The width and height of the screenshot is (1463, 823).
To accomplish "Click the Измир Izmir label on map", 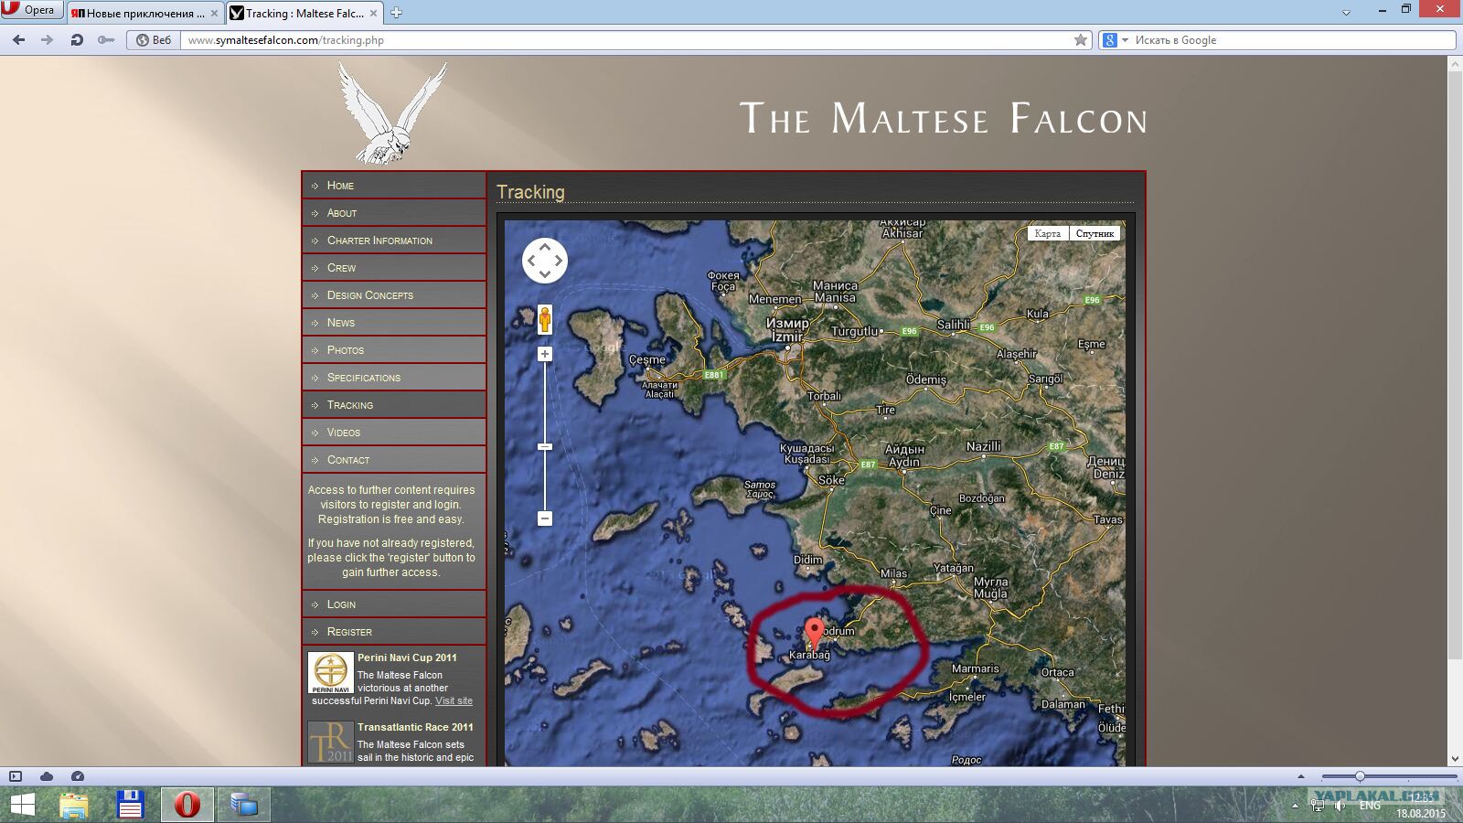I will pyautogui.click(x=787, y=330).
